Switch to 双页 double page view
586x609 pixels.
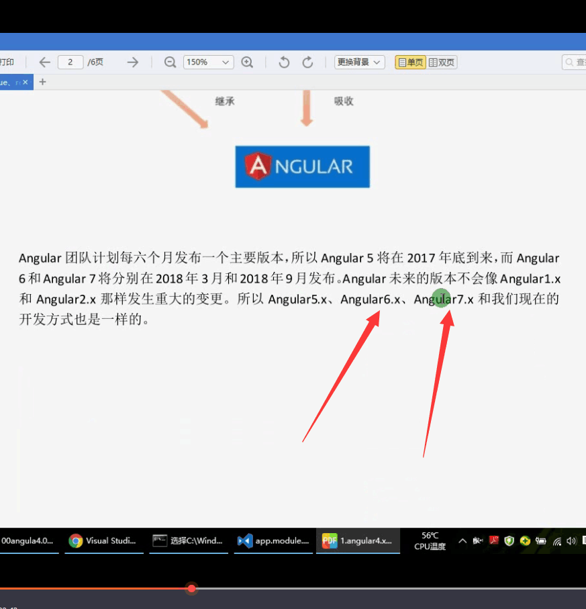(x=442, y=62)
